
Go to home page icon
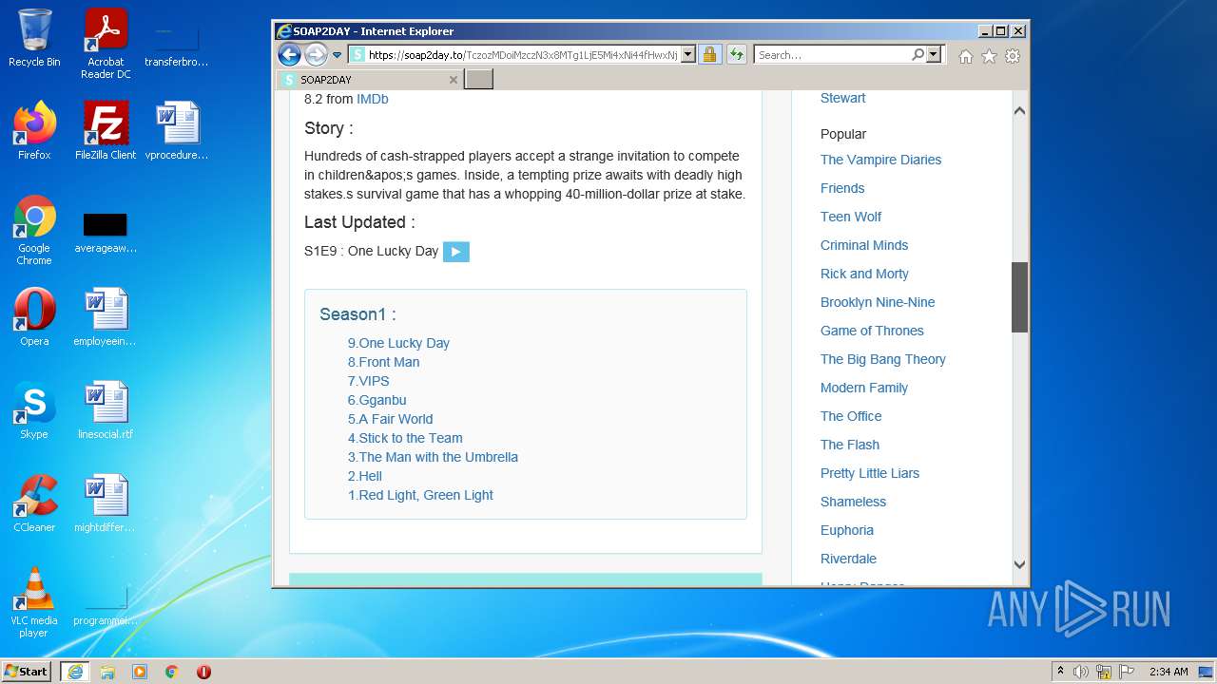tap(966, 56)
